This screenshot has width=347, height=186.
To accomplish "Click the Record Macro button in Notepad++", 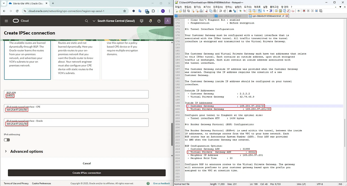I will click(x=304, y=11).
